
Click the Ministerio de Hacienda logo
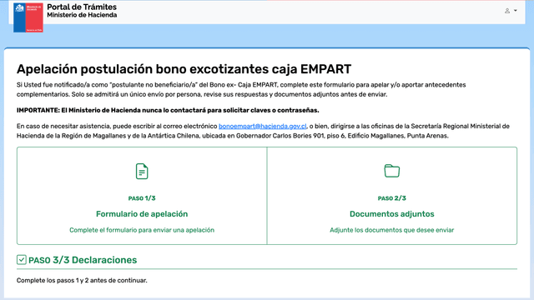[x=28, y=17]
